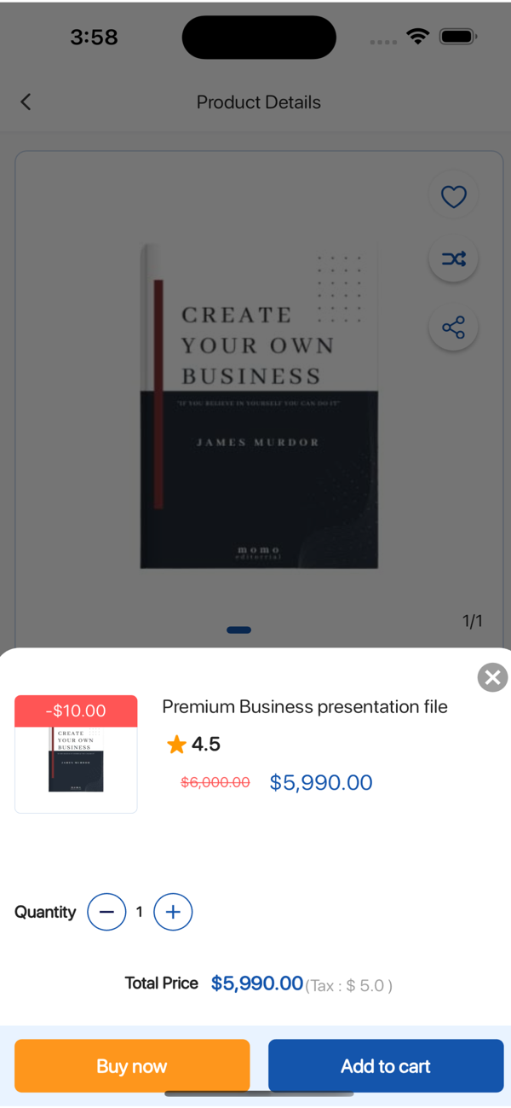Tap the compare shuffle-arrows icon

453,258
